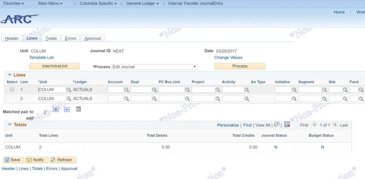Image resolution: width=365 pixels, height=179 pixels.
Task: Expand General Ledger breadcrumb menu
Action: tap(142, 4)
